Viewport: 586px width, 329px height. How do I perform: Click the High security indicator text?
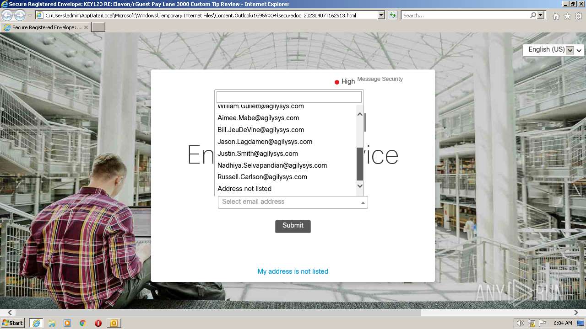coord(348,82)
